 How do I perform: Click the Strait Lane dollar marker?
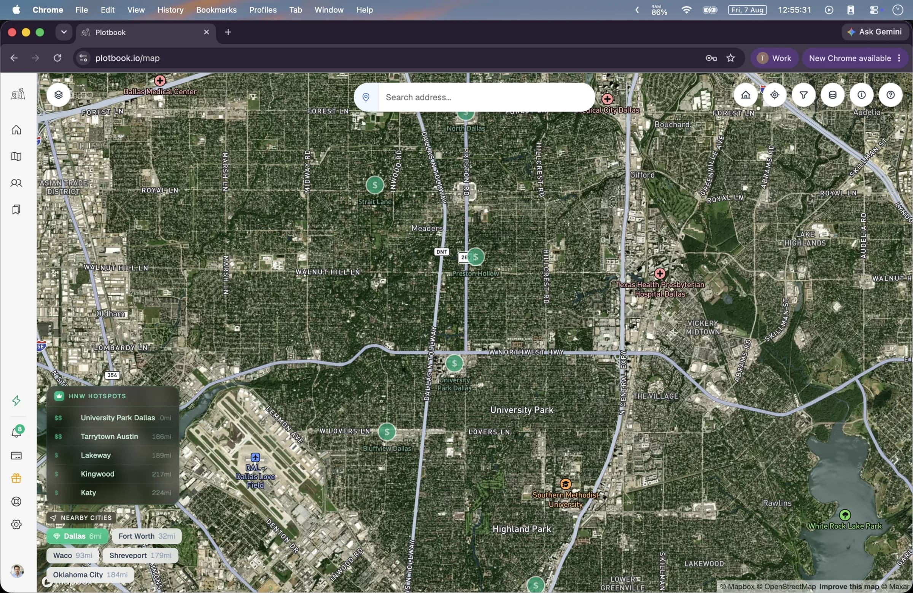point(375,185)
